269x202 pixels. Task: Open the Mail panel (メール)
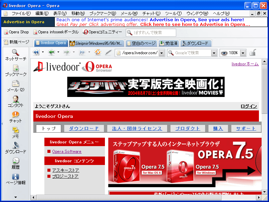(x=15, y=86)
